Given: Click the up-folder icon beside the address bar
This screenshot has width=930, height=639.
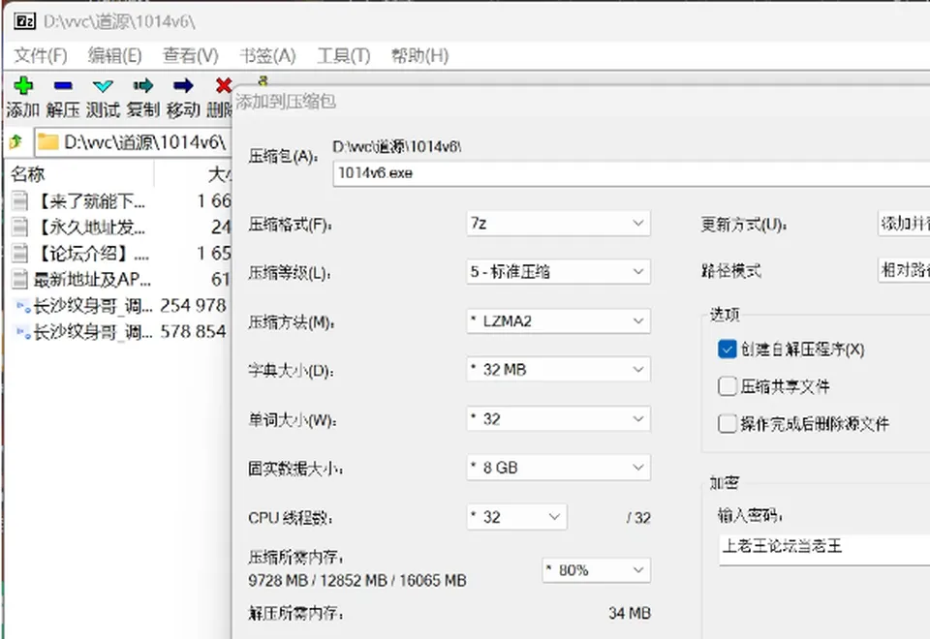Looking at the screenshot, I should coord(16,141).
